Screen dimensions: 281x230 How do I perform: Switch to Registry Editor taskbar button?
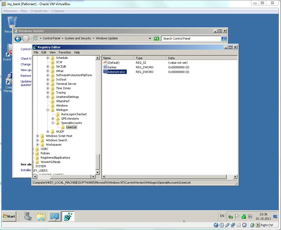point(68,216)
